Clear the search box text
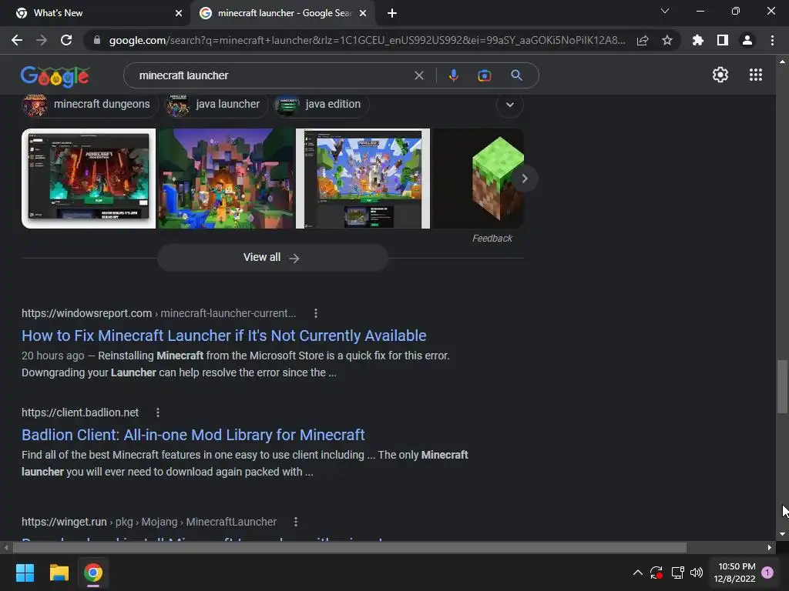The image size is (789, 591). click(418, 75)
